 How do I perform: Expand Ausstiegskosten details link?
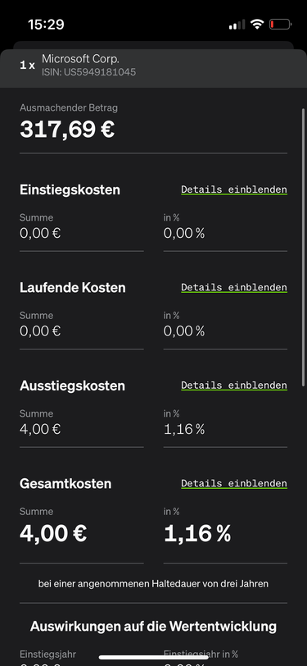[x=234, y=385]
